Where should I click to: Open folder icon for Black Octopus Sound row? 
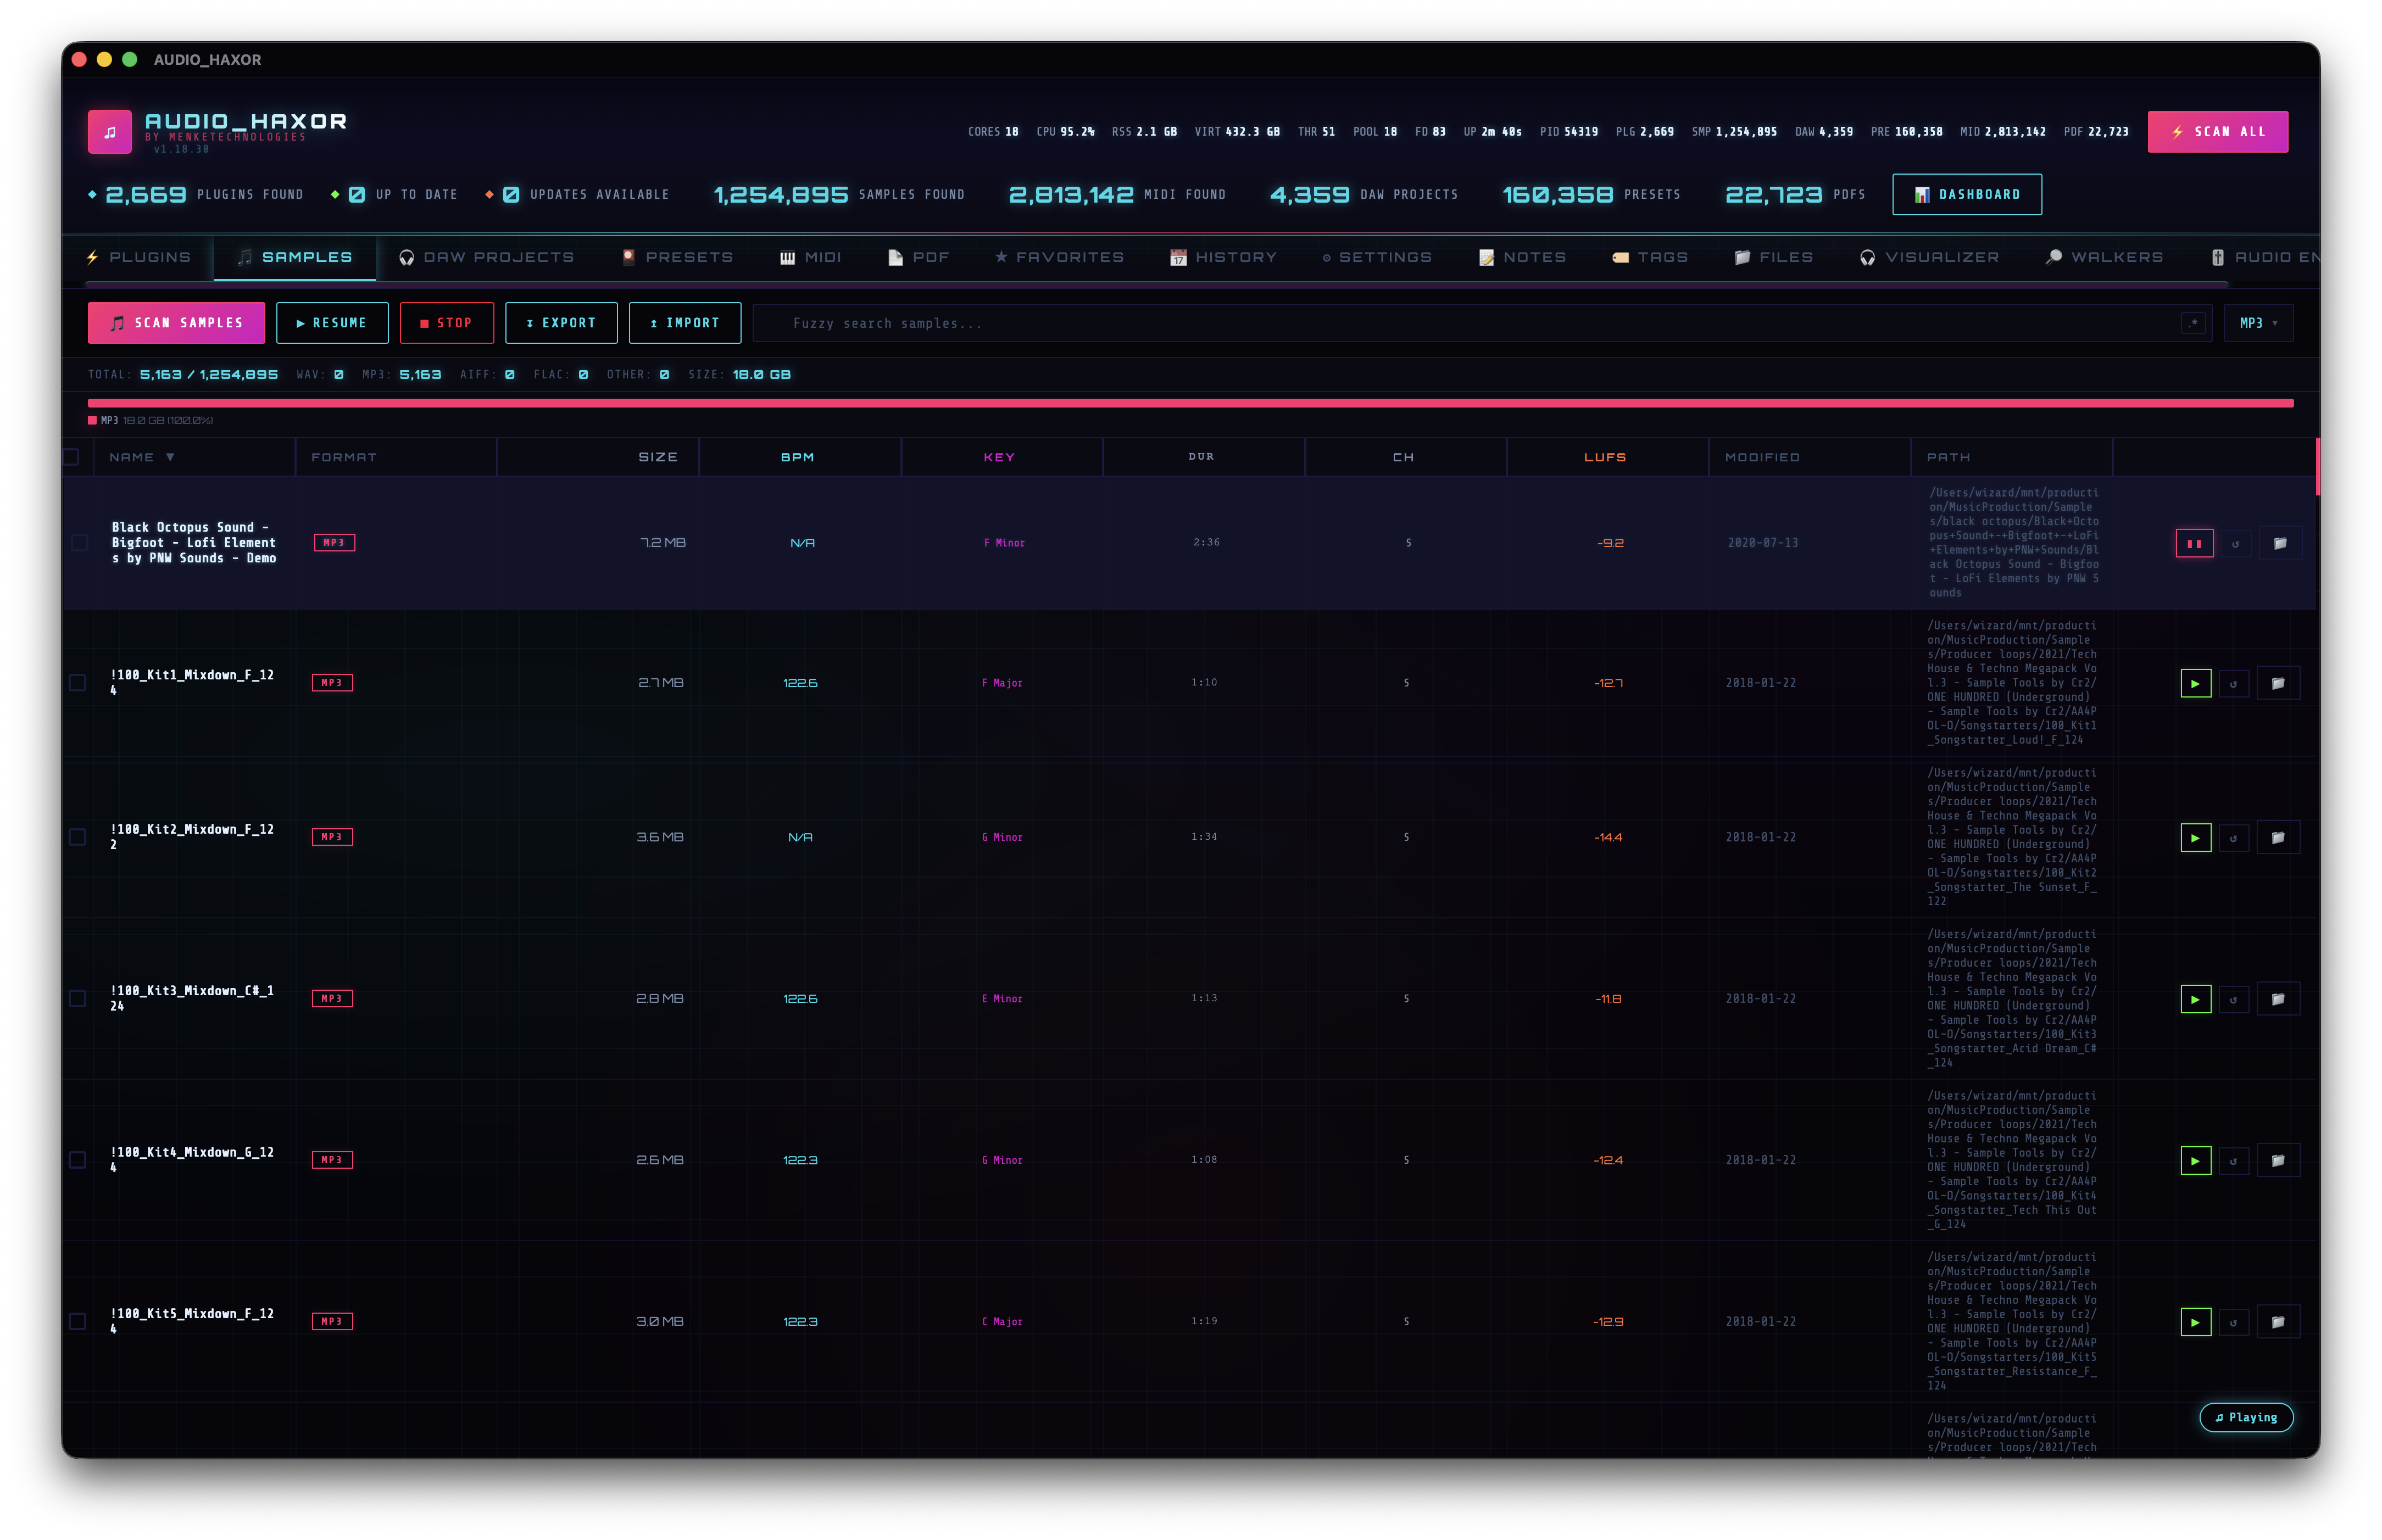(2279, 543)
